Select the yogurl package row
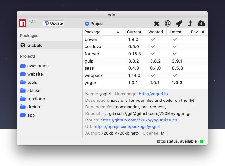The width and height of the screenshot is (225, 166). 145,83
